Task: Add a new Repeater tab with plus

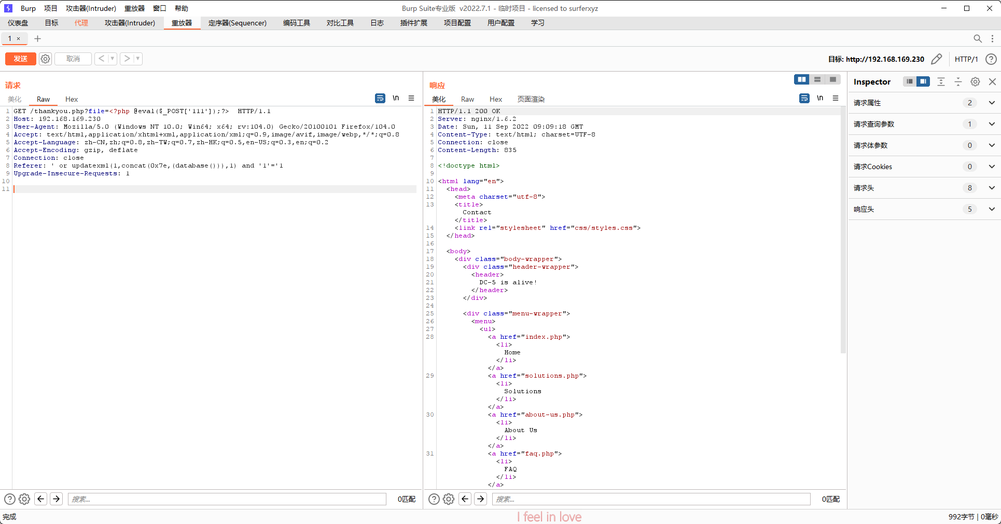Action: click(37, 38)
